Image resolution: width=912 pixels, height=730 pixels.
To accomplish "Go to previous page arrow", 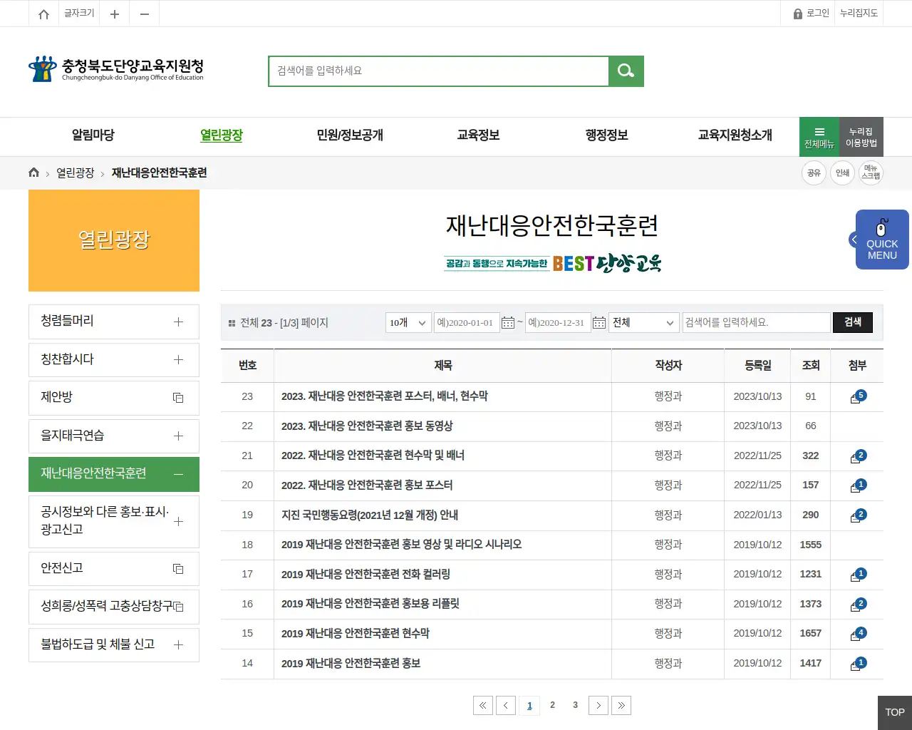I will 506,705.
